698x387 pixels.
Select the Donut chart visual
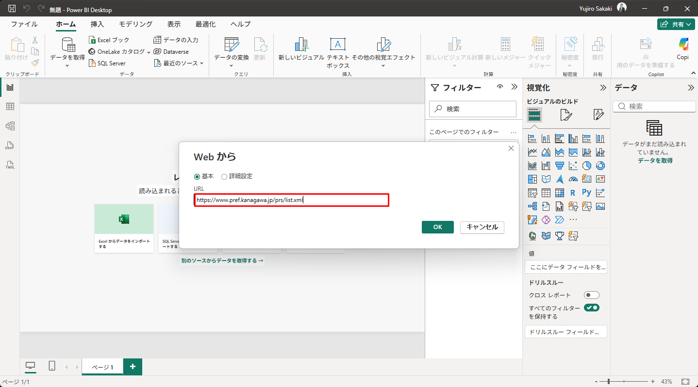(600, 166)
